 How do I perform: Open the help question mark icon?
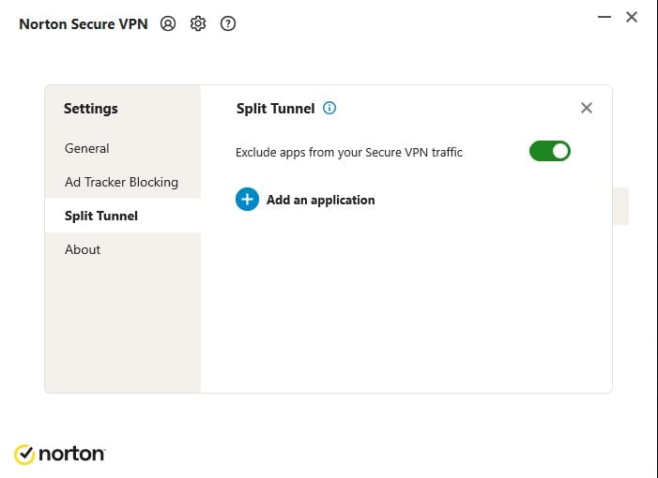tap(228, 24)
